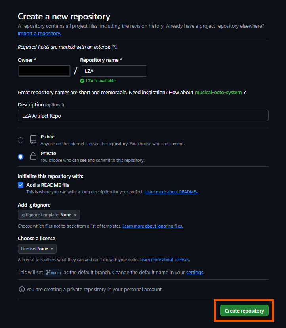Click the lock icon beside Private option

(x=33, y=156)
